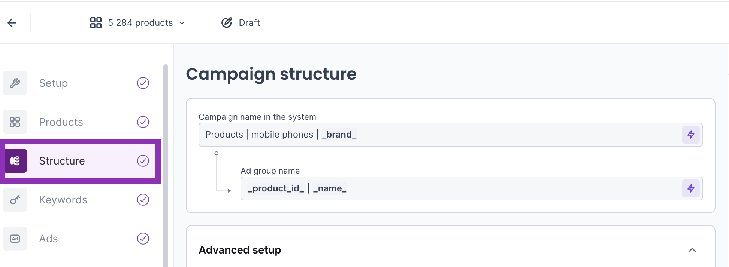Click the products grid icon in header
This screenshot has width=729, height=267.
click(96, 23)
